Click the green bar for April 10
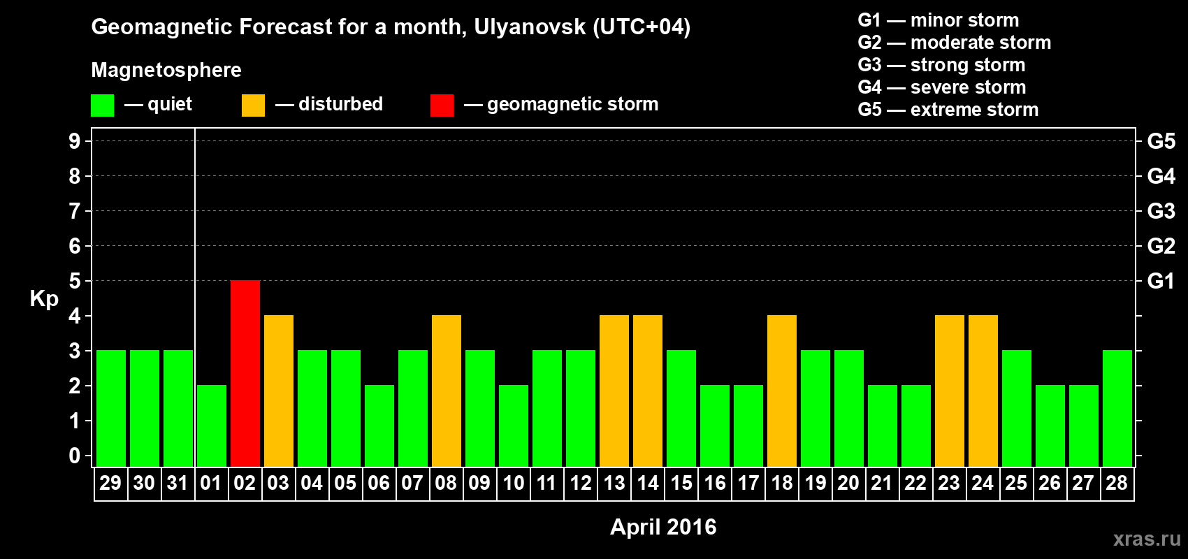The height and width of the screenshot is (559, 1188). 514,426
